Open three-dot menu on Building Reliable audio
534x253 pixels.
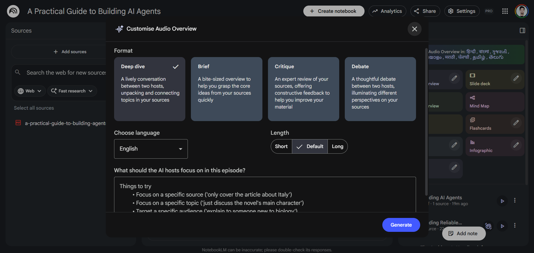tap(515, 225)
